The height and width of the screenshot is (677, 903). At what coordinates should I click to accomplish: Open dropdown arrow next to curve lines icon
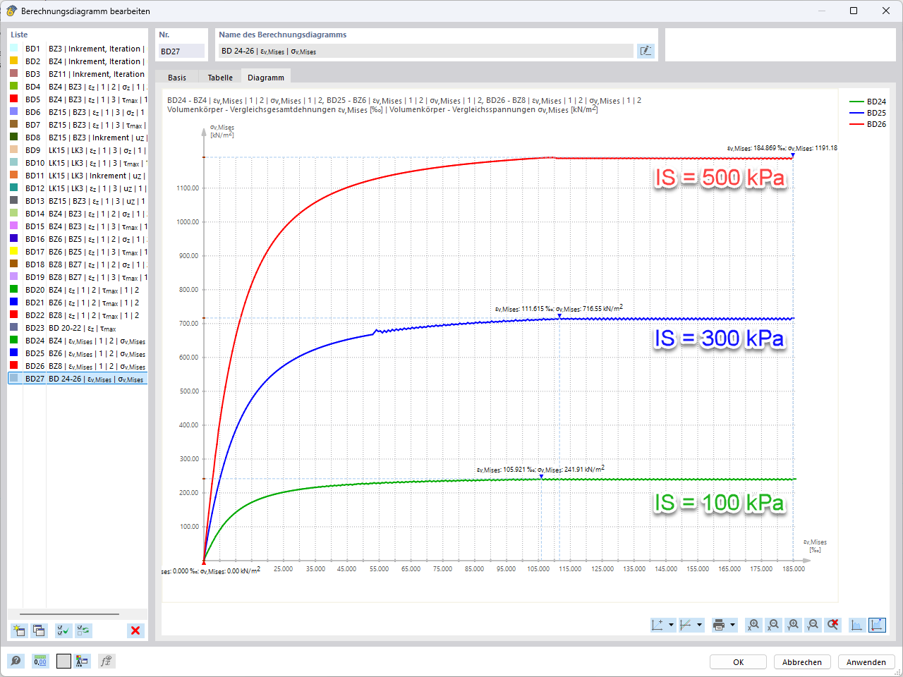pos(700,625)
